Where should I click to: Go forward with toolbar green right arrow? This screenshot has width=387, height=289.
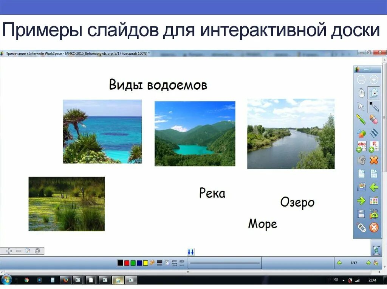[361, 200]
